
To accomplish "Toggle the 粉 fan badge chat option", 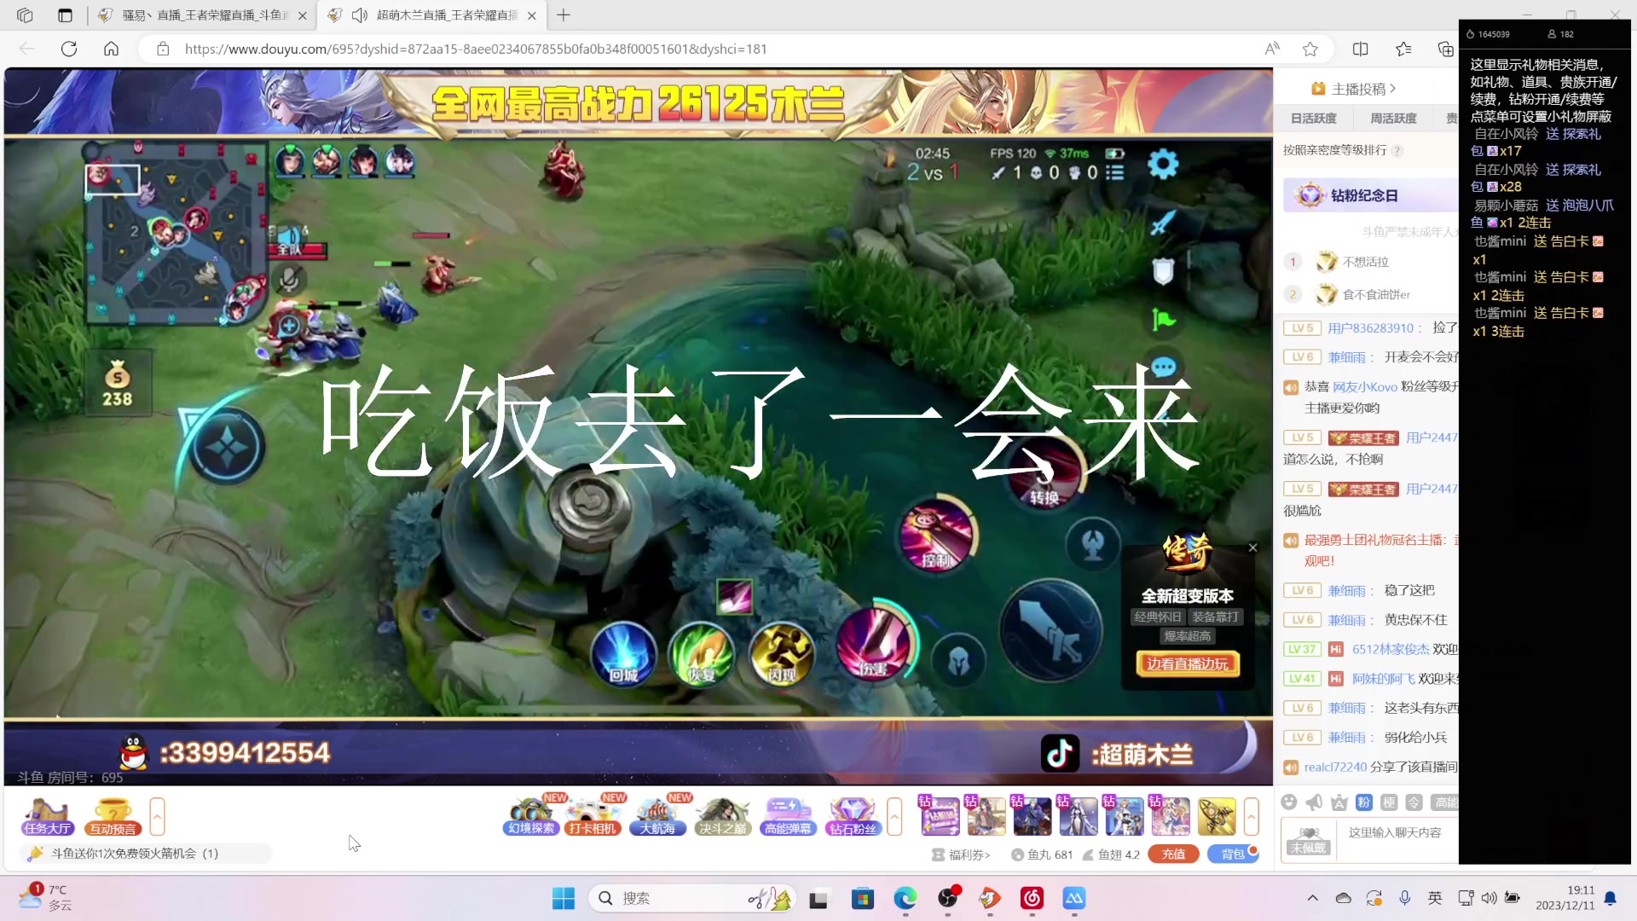I will (1364, 802).
